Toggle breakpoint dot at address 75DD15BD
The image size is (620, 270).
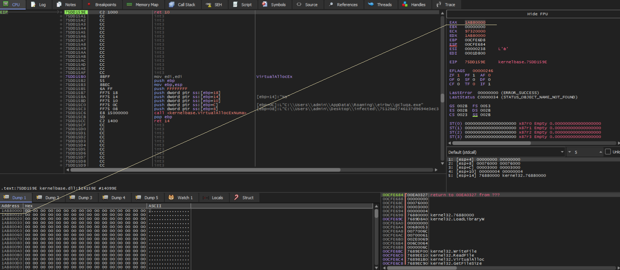61,101
